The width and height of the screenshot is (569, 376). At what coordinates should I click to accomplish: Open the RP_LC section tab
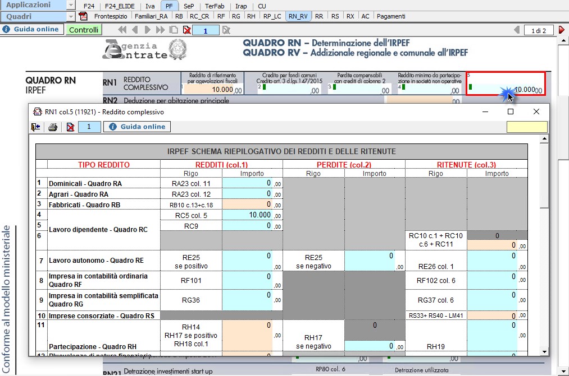[272, 16]
